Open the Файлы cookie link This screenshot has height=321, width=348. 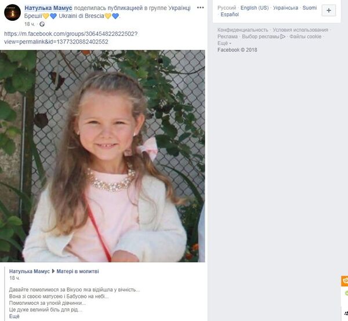point(306,37)
